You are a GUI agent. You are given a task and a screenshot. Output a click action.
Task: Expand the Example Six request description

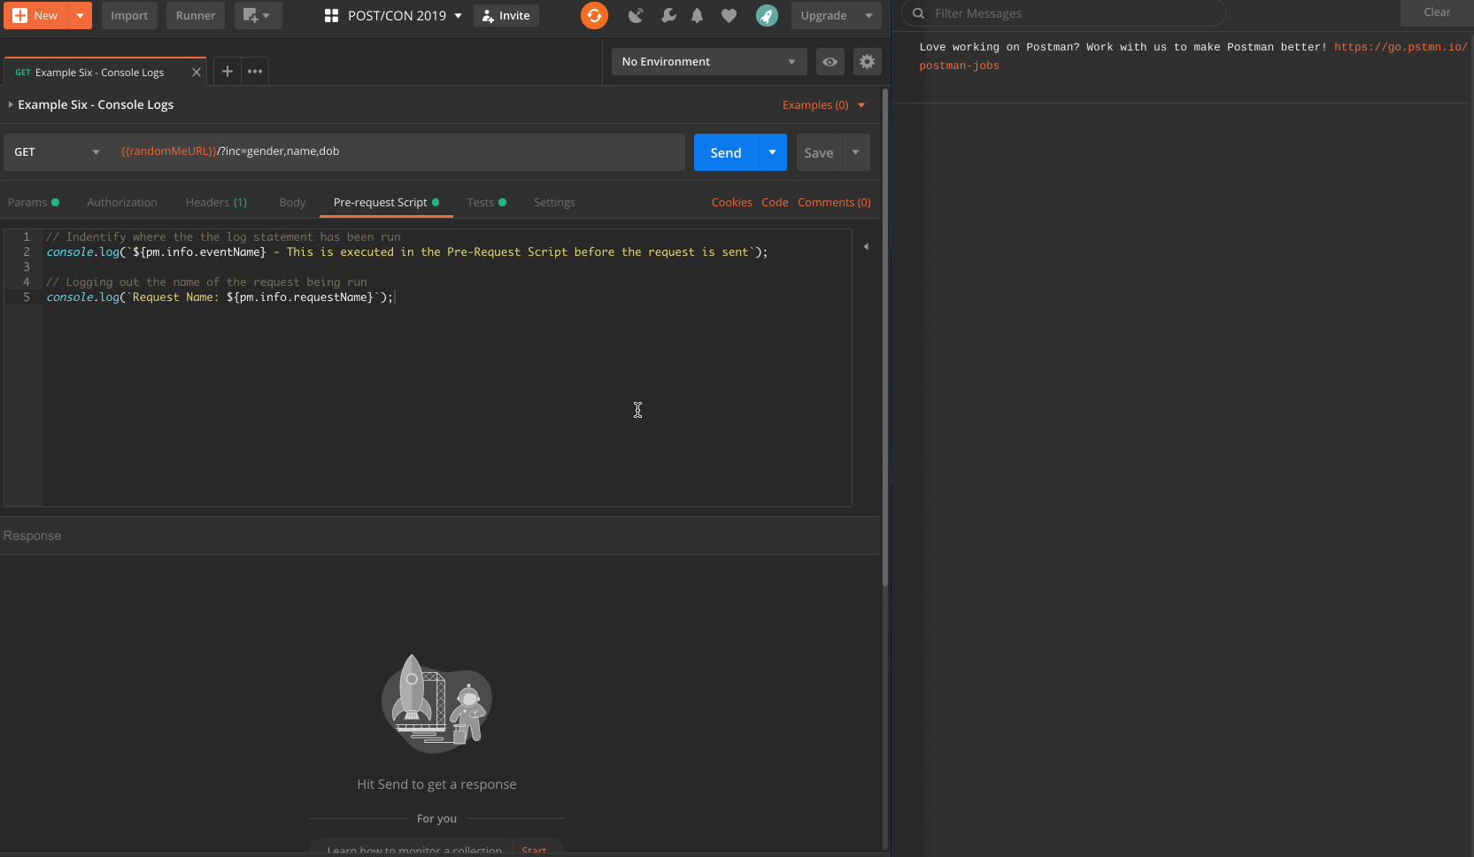click(11, 104)
